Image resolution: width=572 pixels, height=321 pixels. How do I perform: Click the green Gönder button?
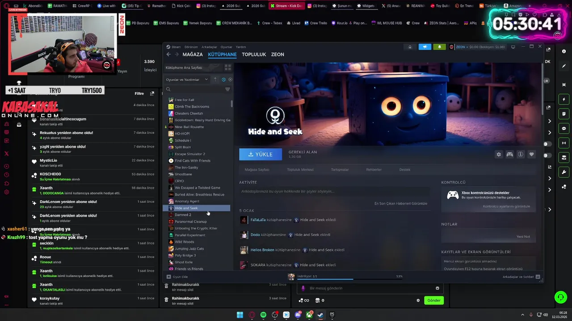(x=434, y=300)
